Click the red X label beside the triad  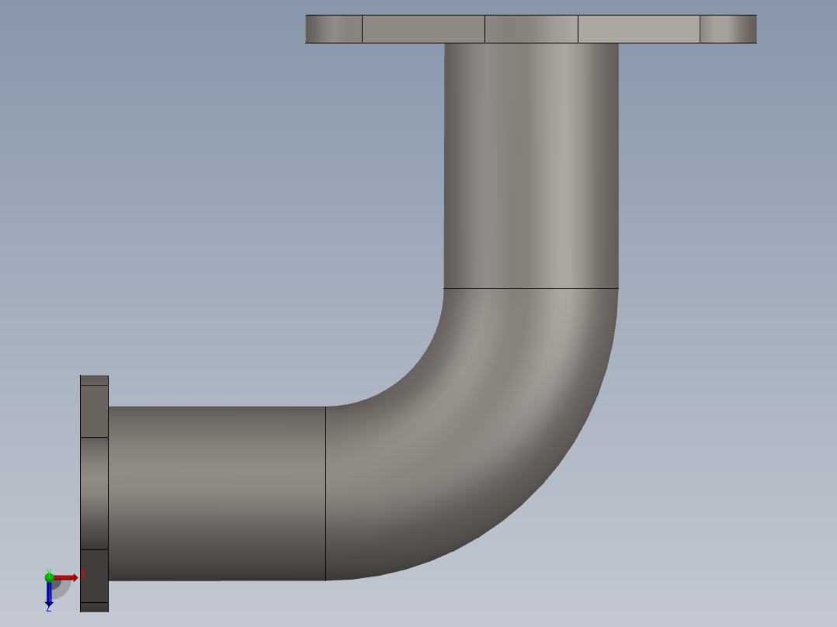(83, 575)
